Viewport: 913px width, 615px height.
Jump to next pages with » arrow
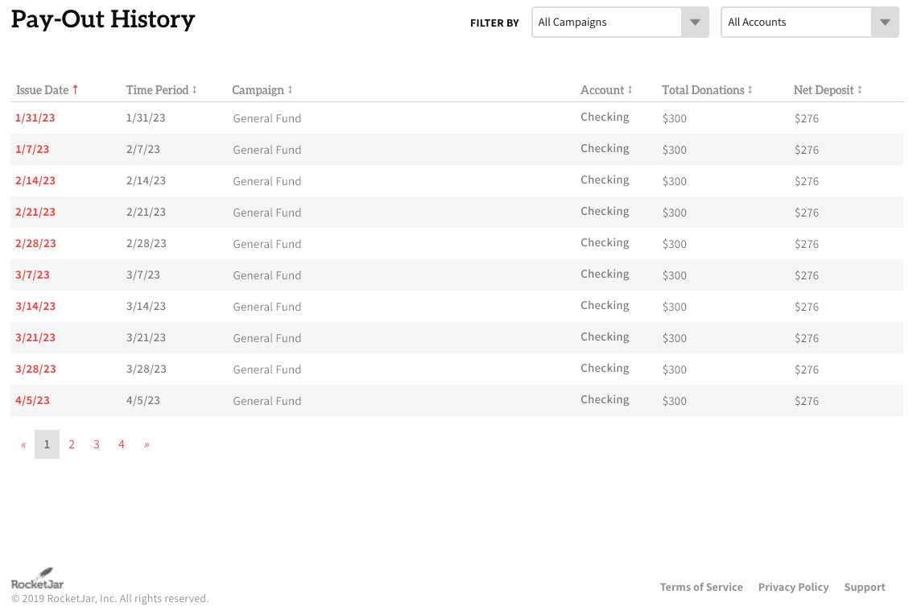[147, 444]
